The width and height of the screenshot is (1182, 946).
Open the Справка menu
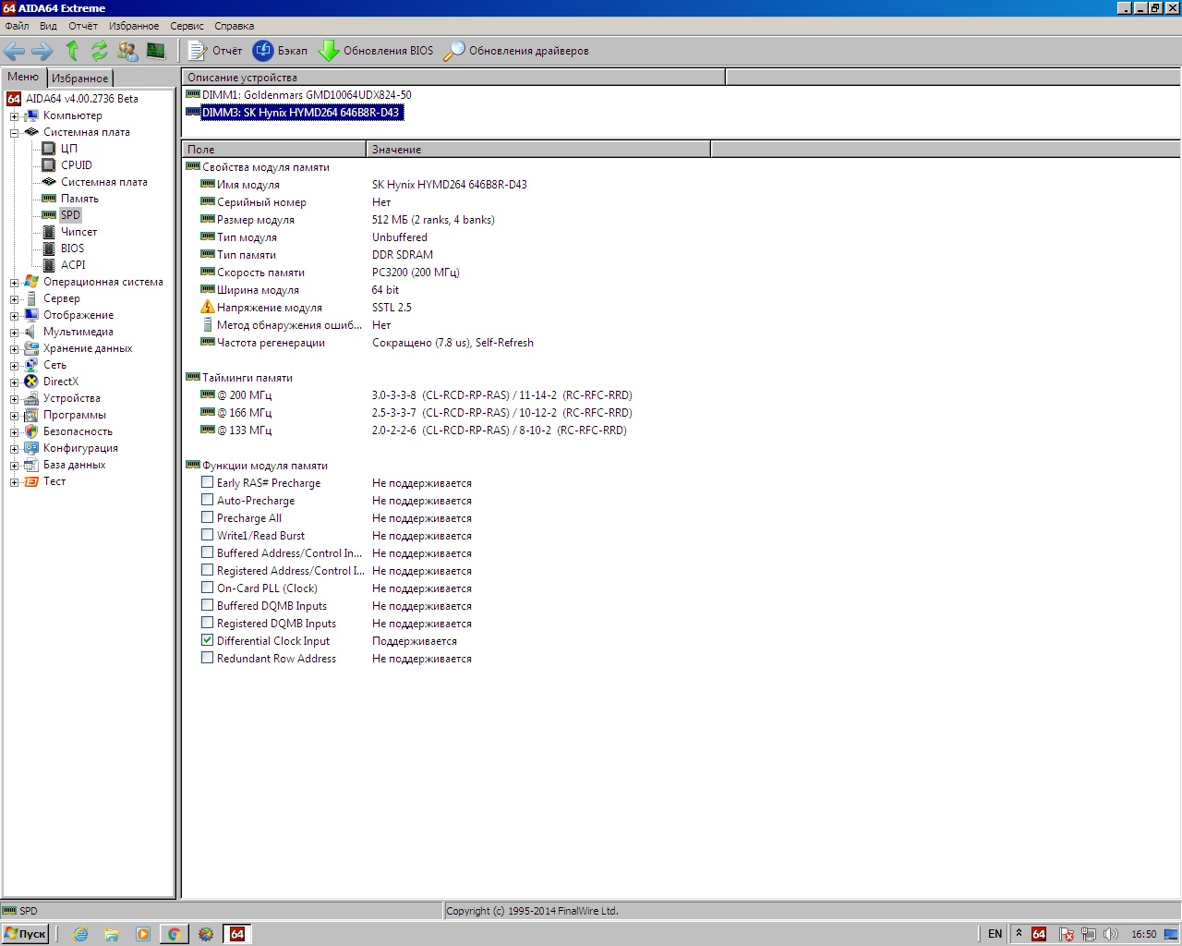point(235,26)
